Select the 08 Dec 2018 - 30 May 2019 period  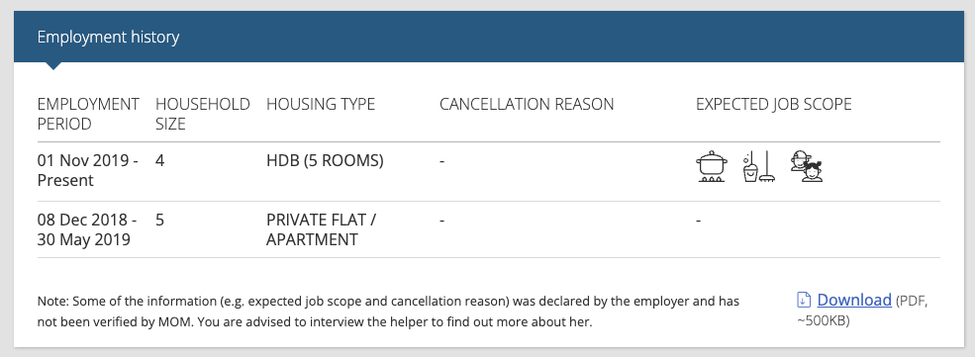pos(87,229)
